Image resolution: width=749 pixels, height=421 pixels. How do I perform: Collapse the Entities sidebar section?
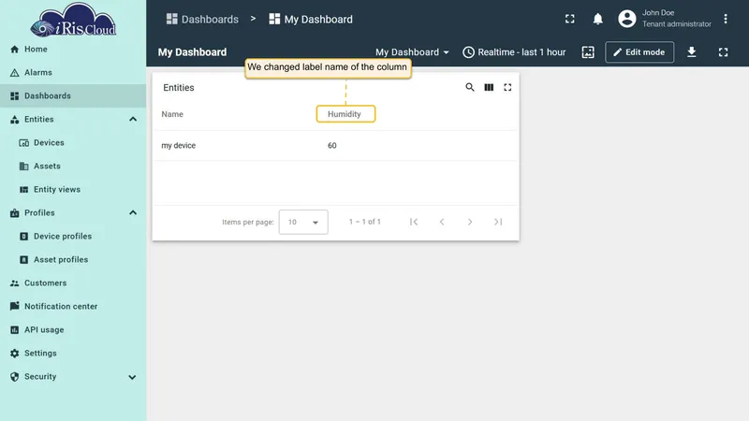point(133,120)
